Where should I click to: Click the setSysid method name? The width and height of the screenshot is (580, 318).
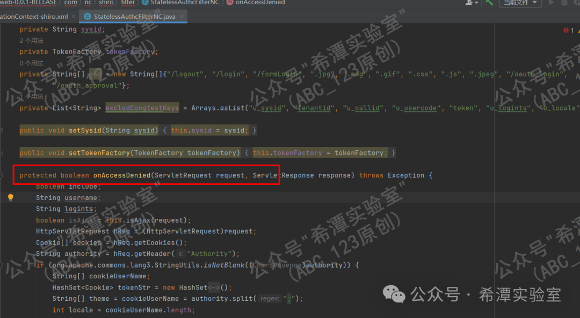[85, 130]
